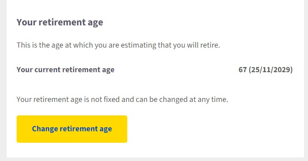The height and width of the screenshot is (161, 308).
Task: Click the word "age" in the section heading
Action: 95,22
